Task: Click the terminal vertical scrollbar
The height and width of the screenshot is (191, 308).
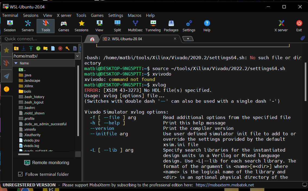Action: click(x=305, y=82)
